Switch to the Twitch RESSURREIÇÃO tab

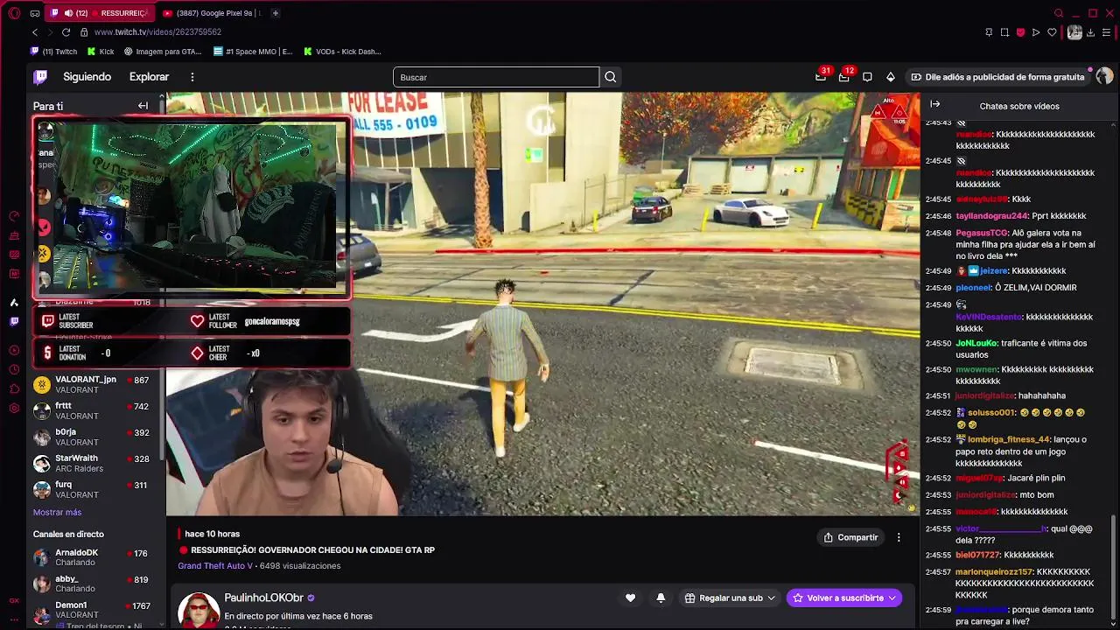click(x=99, y=13)
